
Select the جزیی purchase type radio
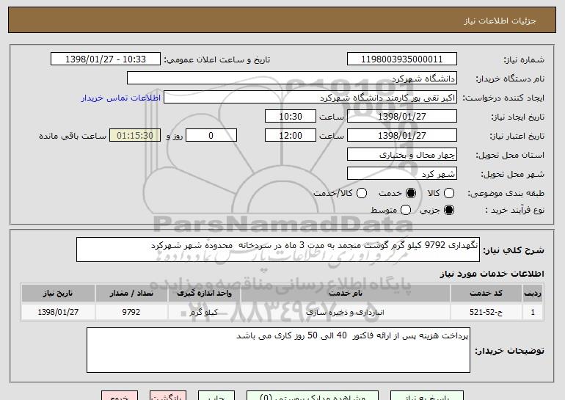(449, 210)
